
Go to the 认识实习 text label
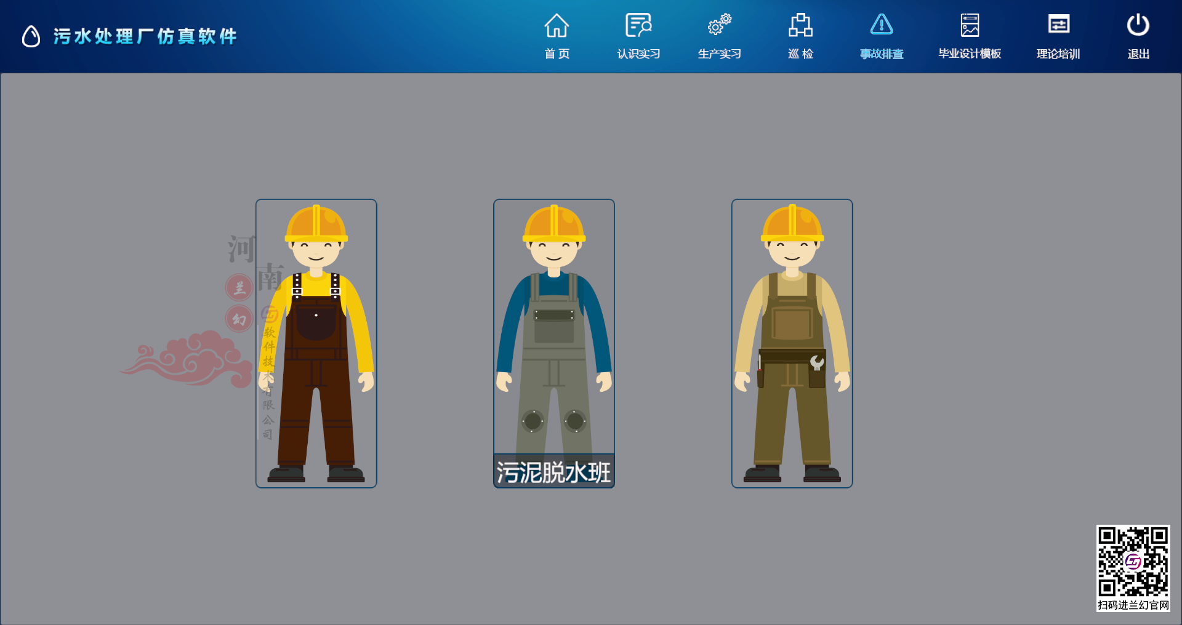click(x=638, y=54)
